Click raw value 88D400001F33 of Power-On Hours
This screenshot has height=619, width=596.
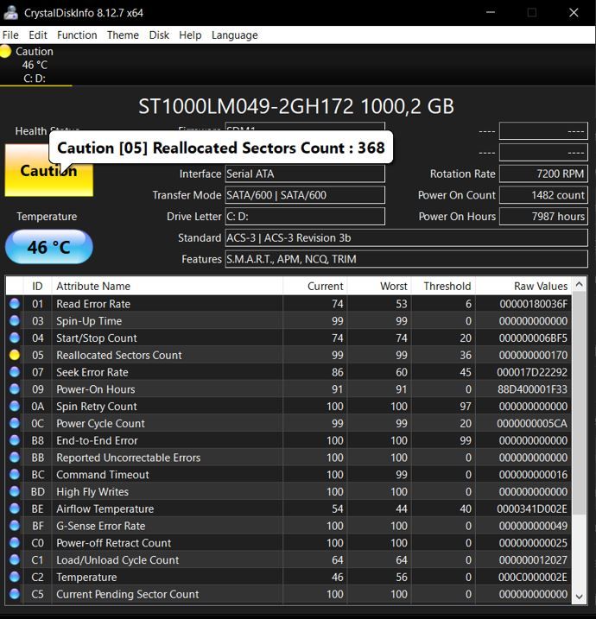click(x=532, y=388)
